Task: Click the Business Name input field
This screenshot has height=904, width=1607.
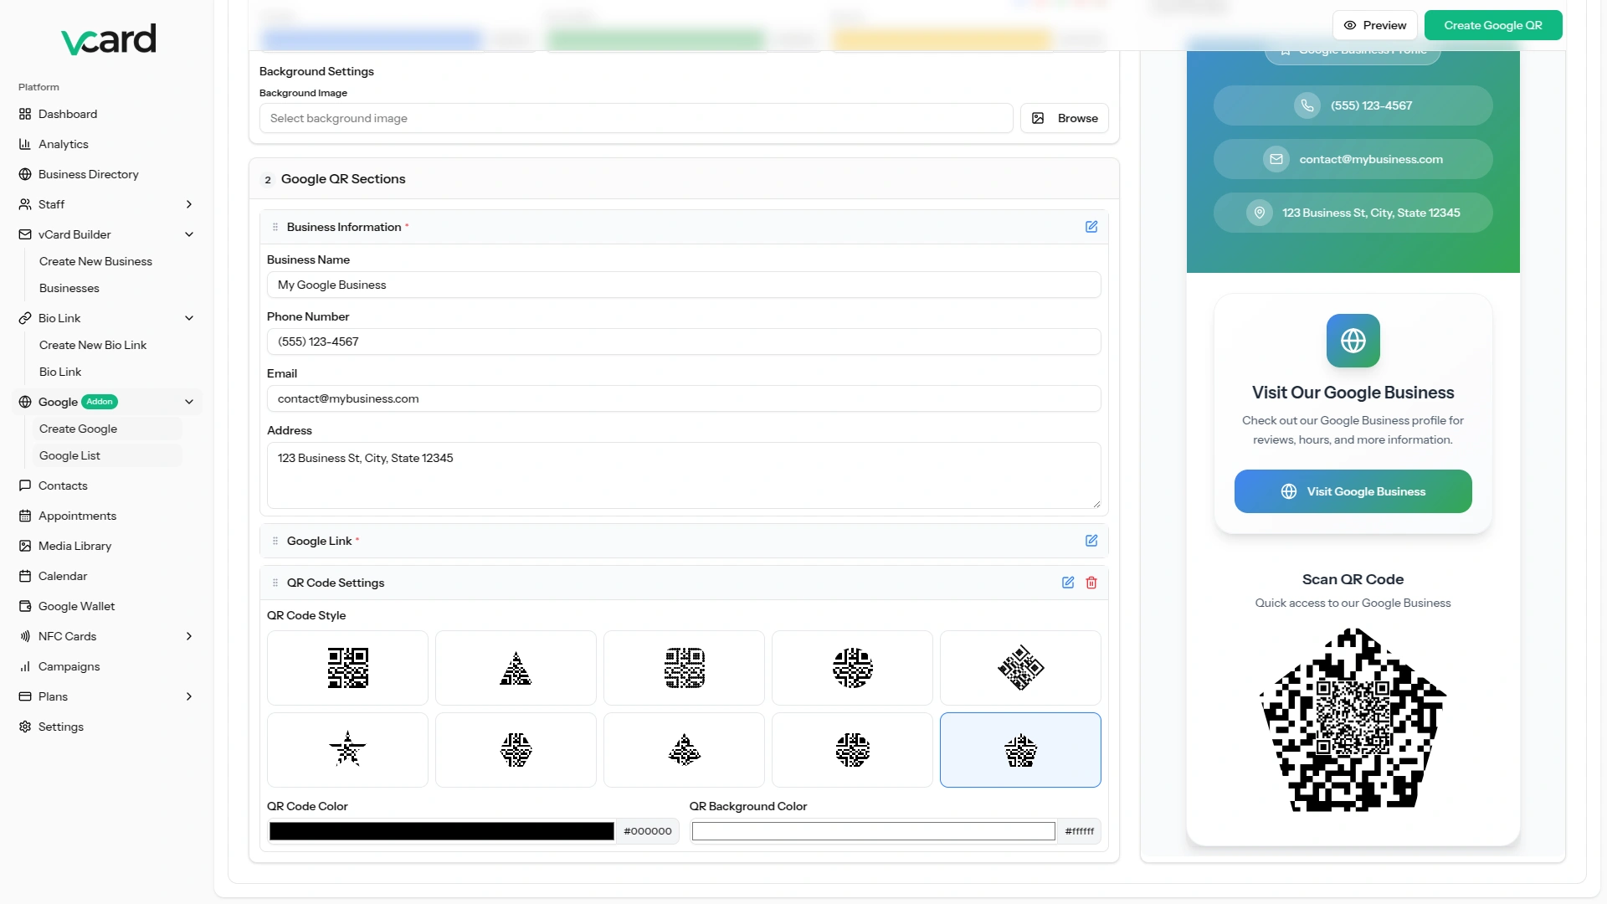Action: [x=683, y=285]
